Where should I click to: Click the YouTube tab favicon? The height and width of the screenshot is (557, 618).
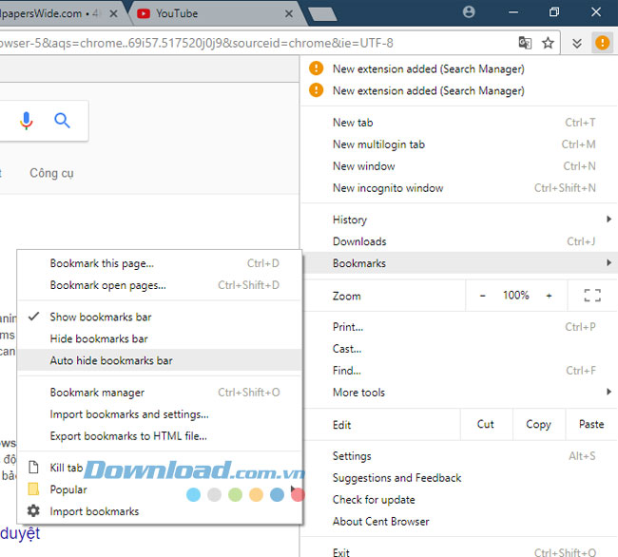click(143, 13)
